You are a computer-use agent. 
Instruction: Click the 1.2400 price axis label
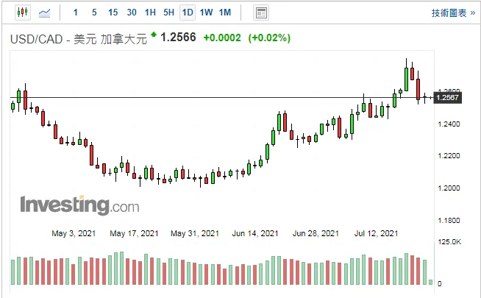coord(449,124)
